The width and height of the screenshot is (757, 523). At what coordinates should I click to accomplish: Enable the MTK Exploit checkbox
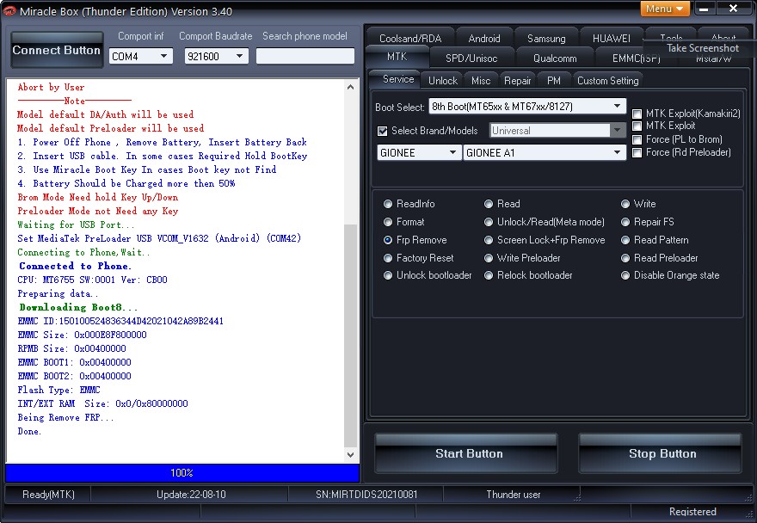637,126
